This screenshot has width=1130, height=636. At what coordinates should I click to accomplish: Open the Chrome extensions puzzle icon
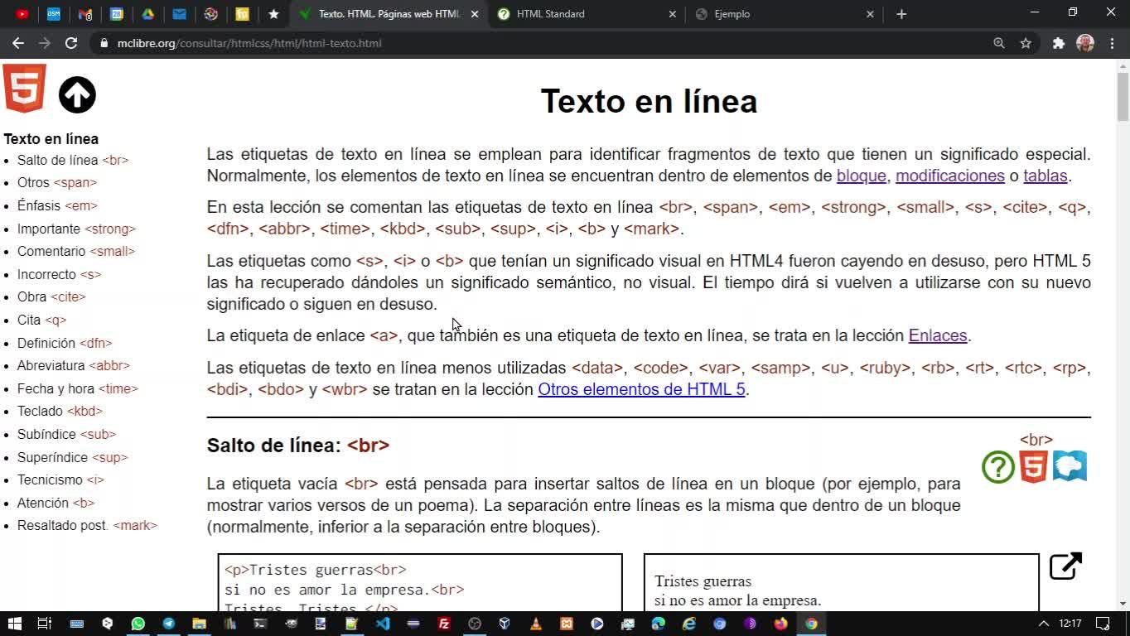(x=1059, y=43)
